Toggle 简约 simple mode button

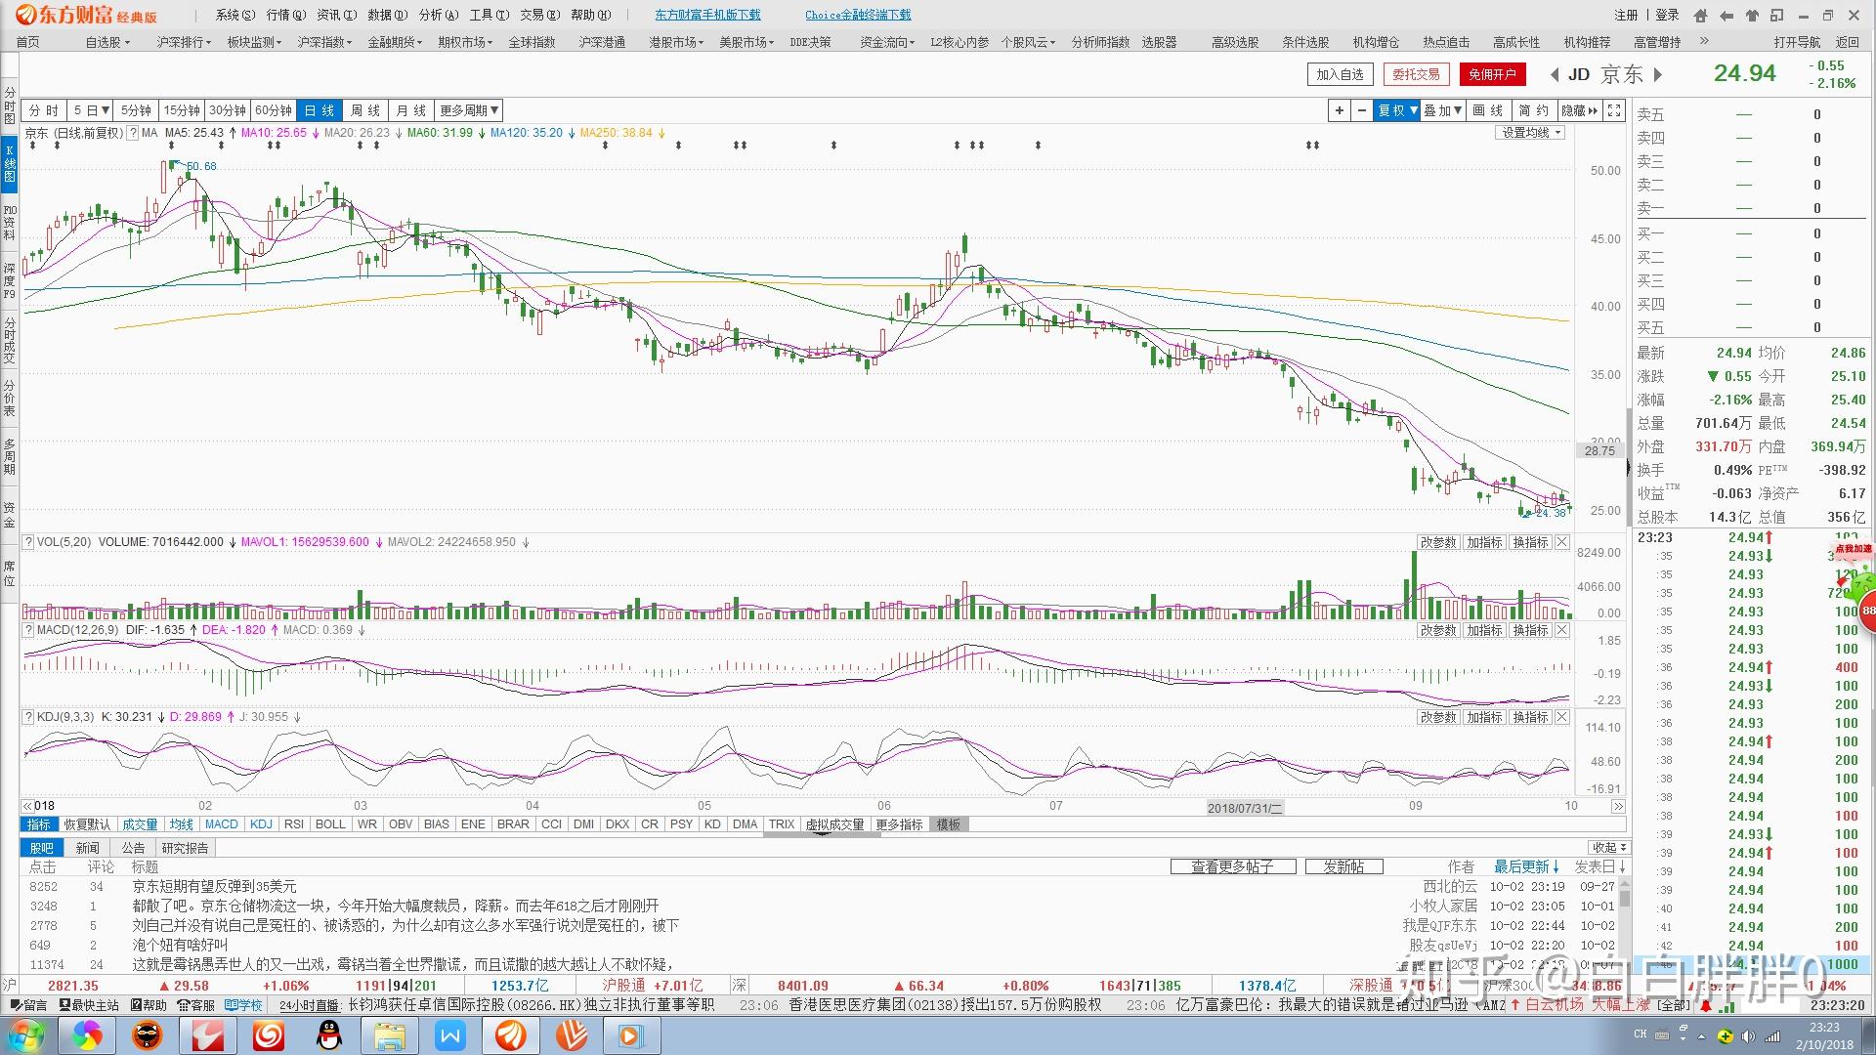pos(1534,110)
